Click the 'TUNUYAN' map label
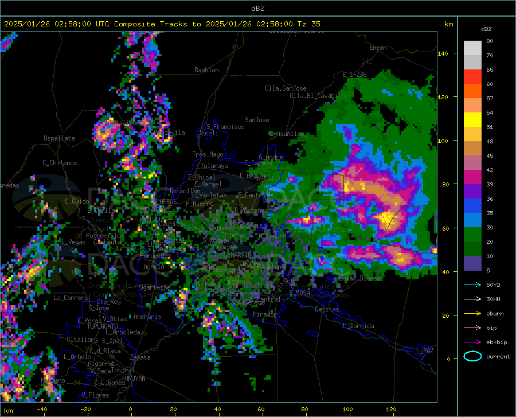 (x=133, y=379)
